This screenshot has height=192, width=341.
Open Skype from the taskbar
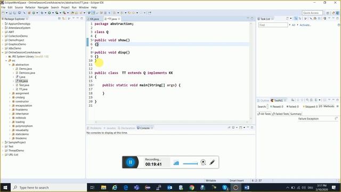point(225,187)
